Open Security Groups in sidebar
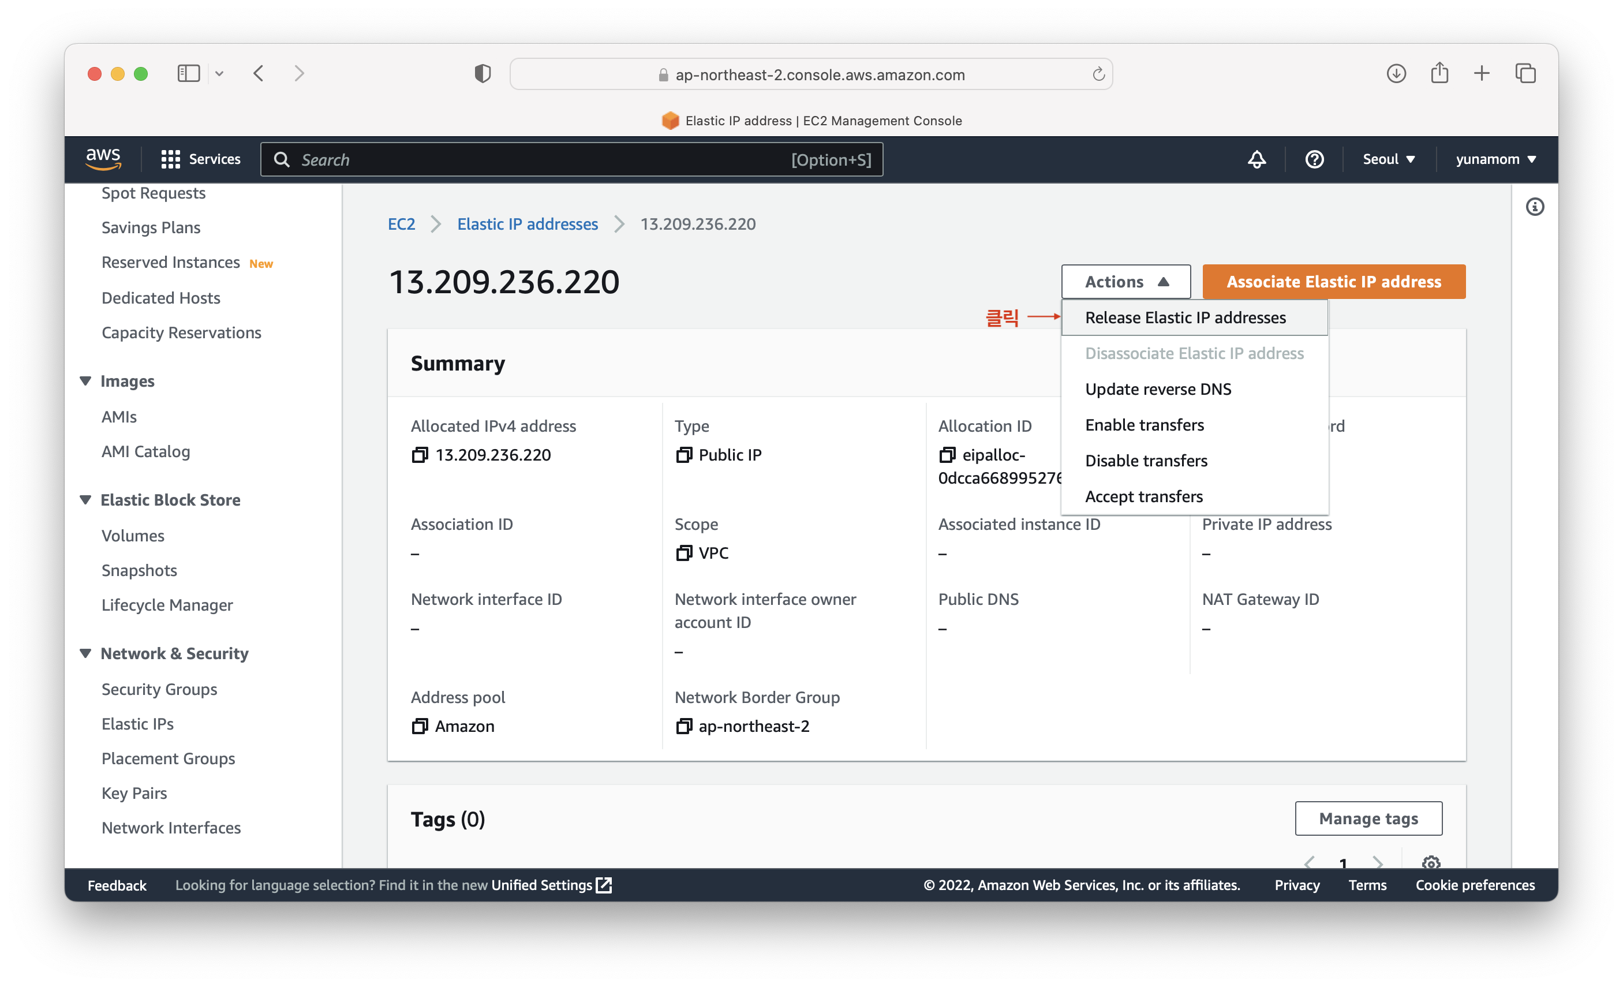 [159, 689]
